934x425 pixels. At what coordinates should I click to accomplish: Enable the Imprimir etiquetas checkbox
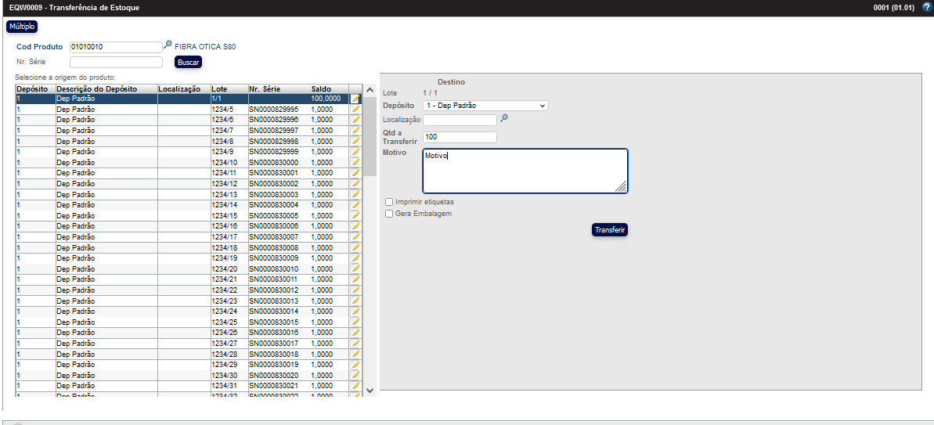pyautogui.click(x=389, y=202)
